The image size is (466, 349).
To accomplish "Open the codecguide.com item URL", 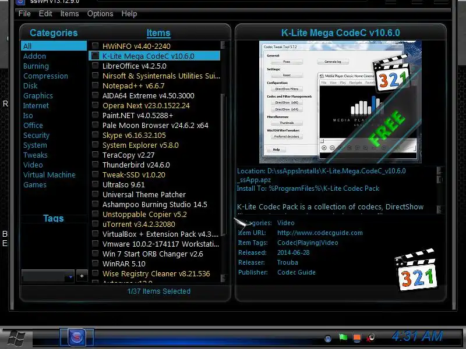I will point(320,233).
